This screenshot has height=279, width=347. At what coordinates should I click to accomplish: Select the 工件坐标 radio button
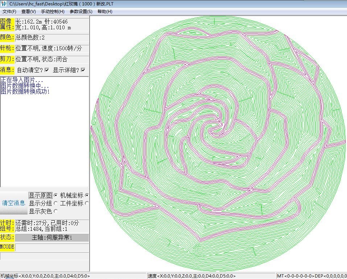pyautogui.click(x=87, y=203)
